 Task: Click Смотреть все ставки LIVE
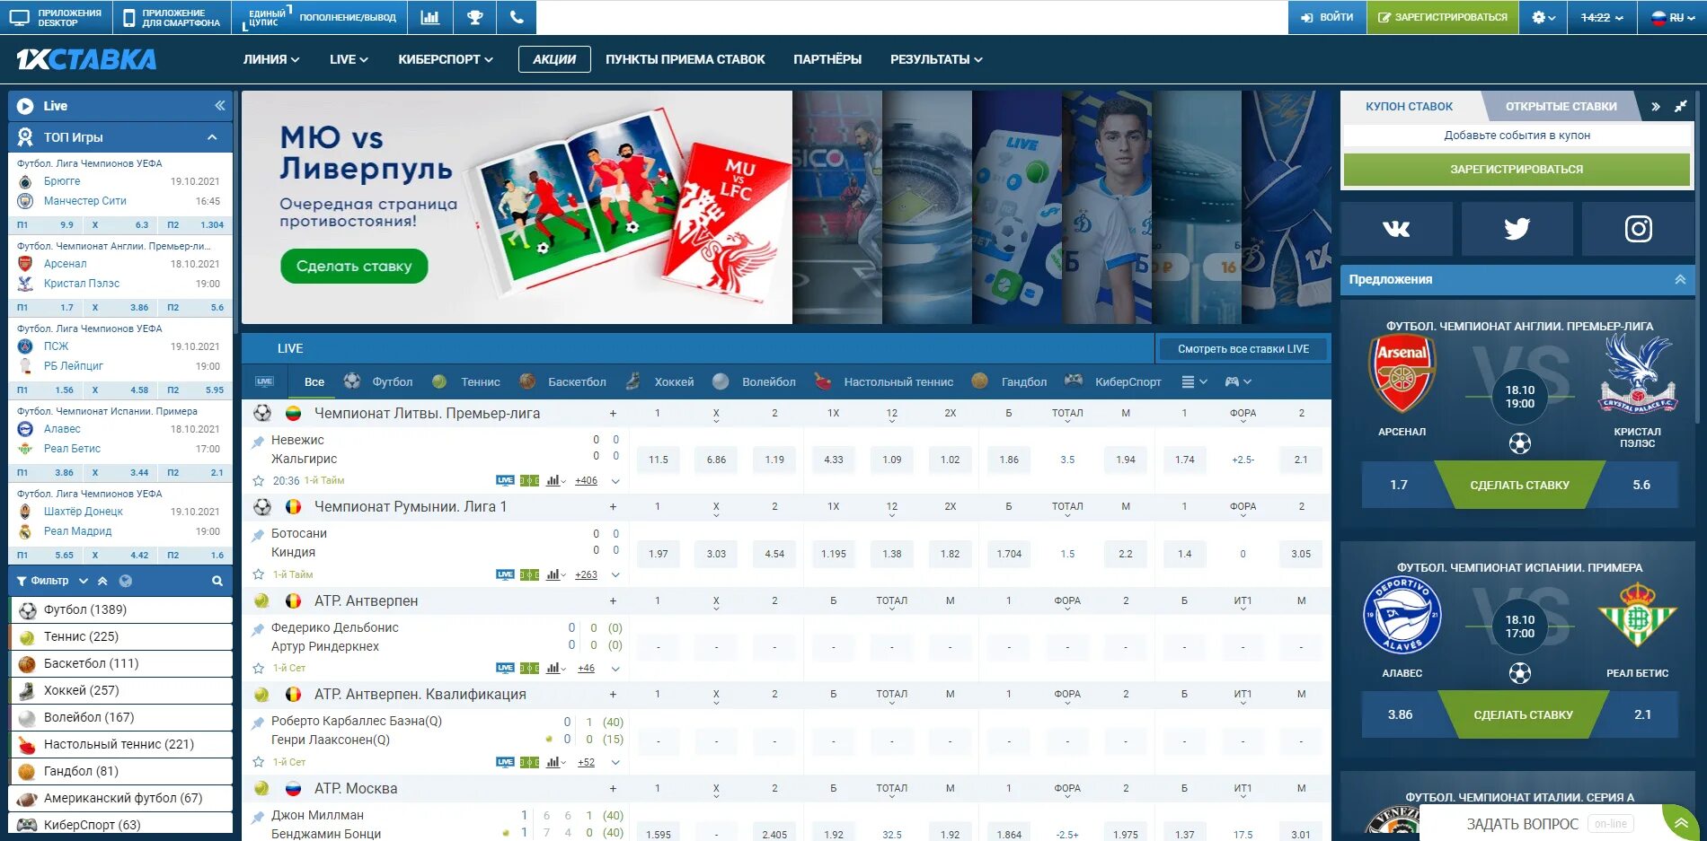pyautogui.click(x=1243, y=349)
